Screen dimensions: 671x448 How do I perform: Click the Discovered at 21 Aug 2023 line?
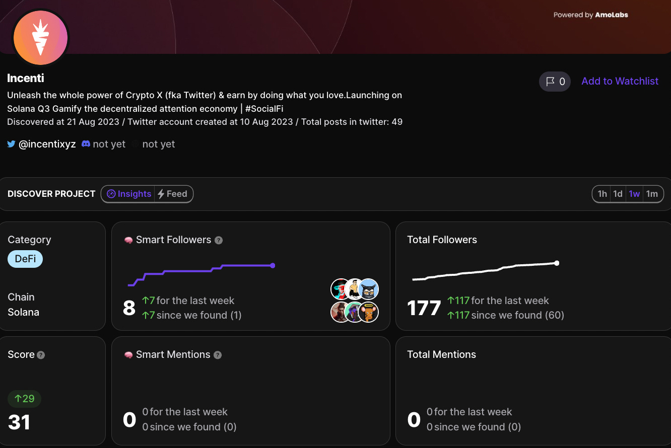click(x=205, y=122)
